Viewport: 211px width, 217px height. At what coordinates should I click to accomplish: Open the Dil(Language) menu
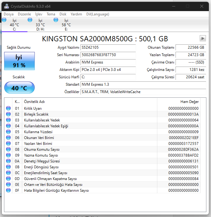click(x=98, y=14)
